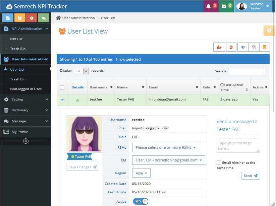Viewport: 276px width, 206px height.
Task: Click the red trash delete toolbar button
Action: pos(231,47)
